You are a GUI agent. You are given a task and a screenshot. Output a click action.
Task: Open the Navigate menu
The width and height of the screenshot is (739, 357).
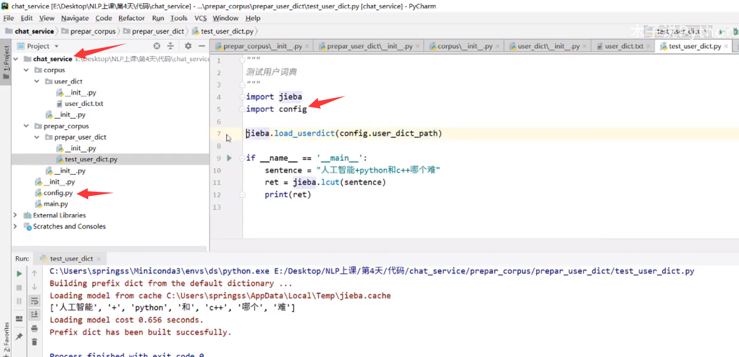75,18
